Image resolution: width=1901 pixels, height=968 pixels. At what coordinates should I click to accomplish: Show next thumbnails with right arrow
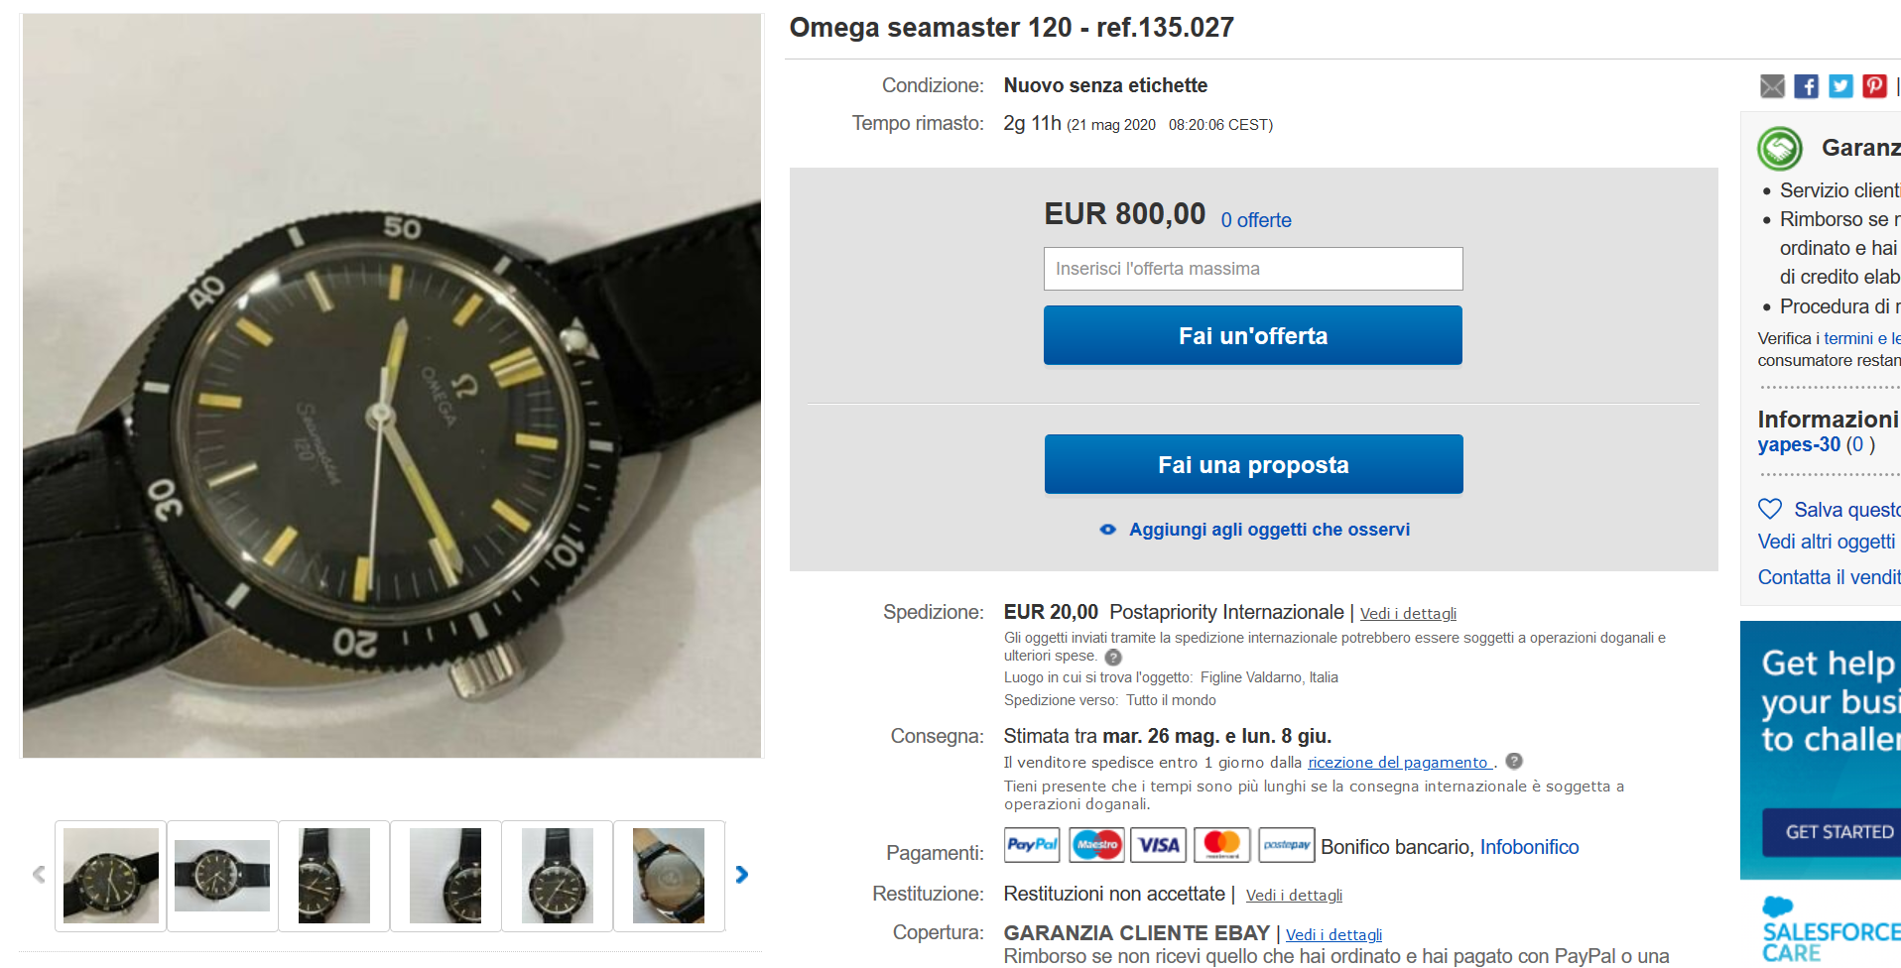point(741,875)
